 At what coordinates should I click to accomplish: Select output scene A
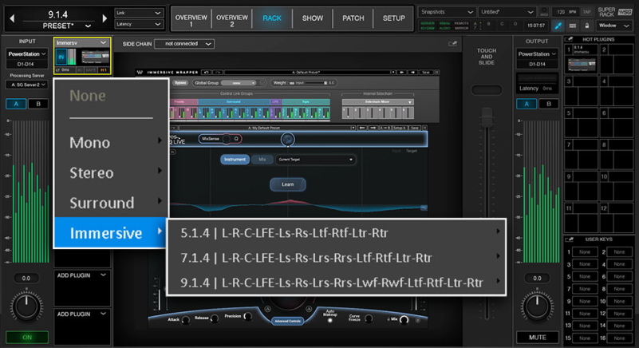[527, 104]
